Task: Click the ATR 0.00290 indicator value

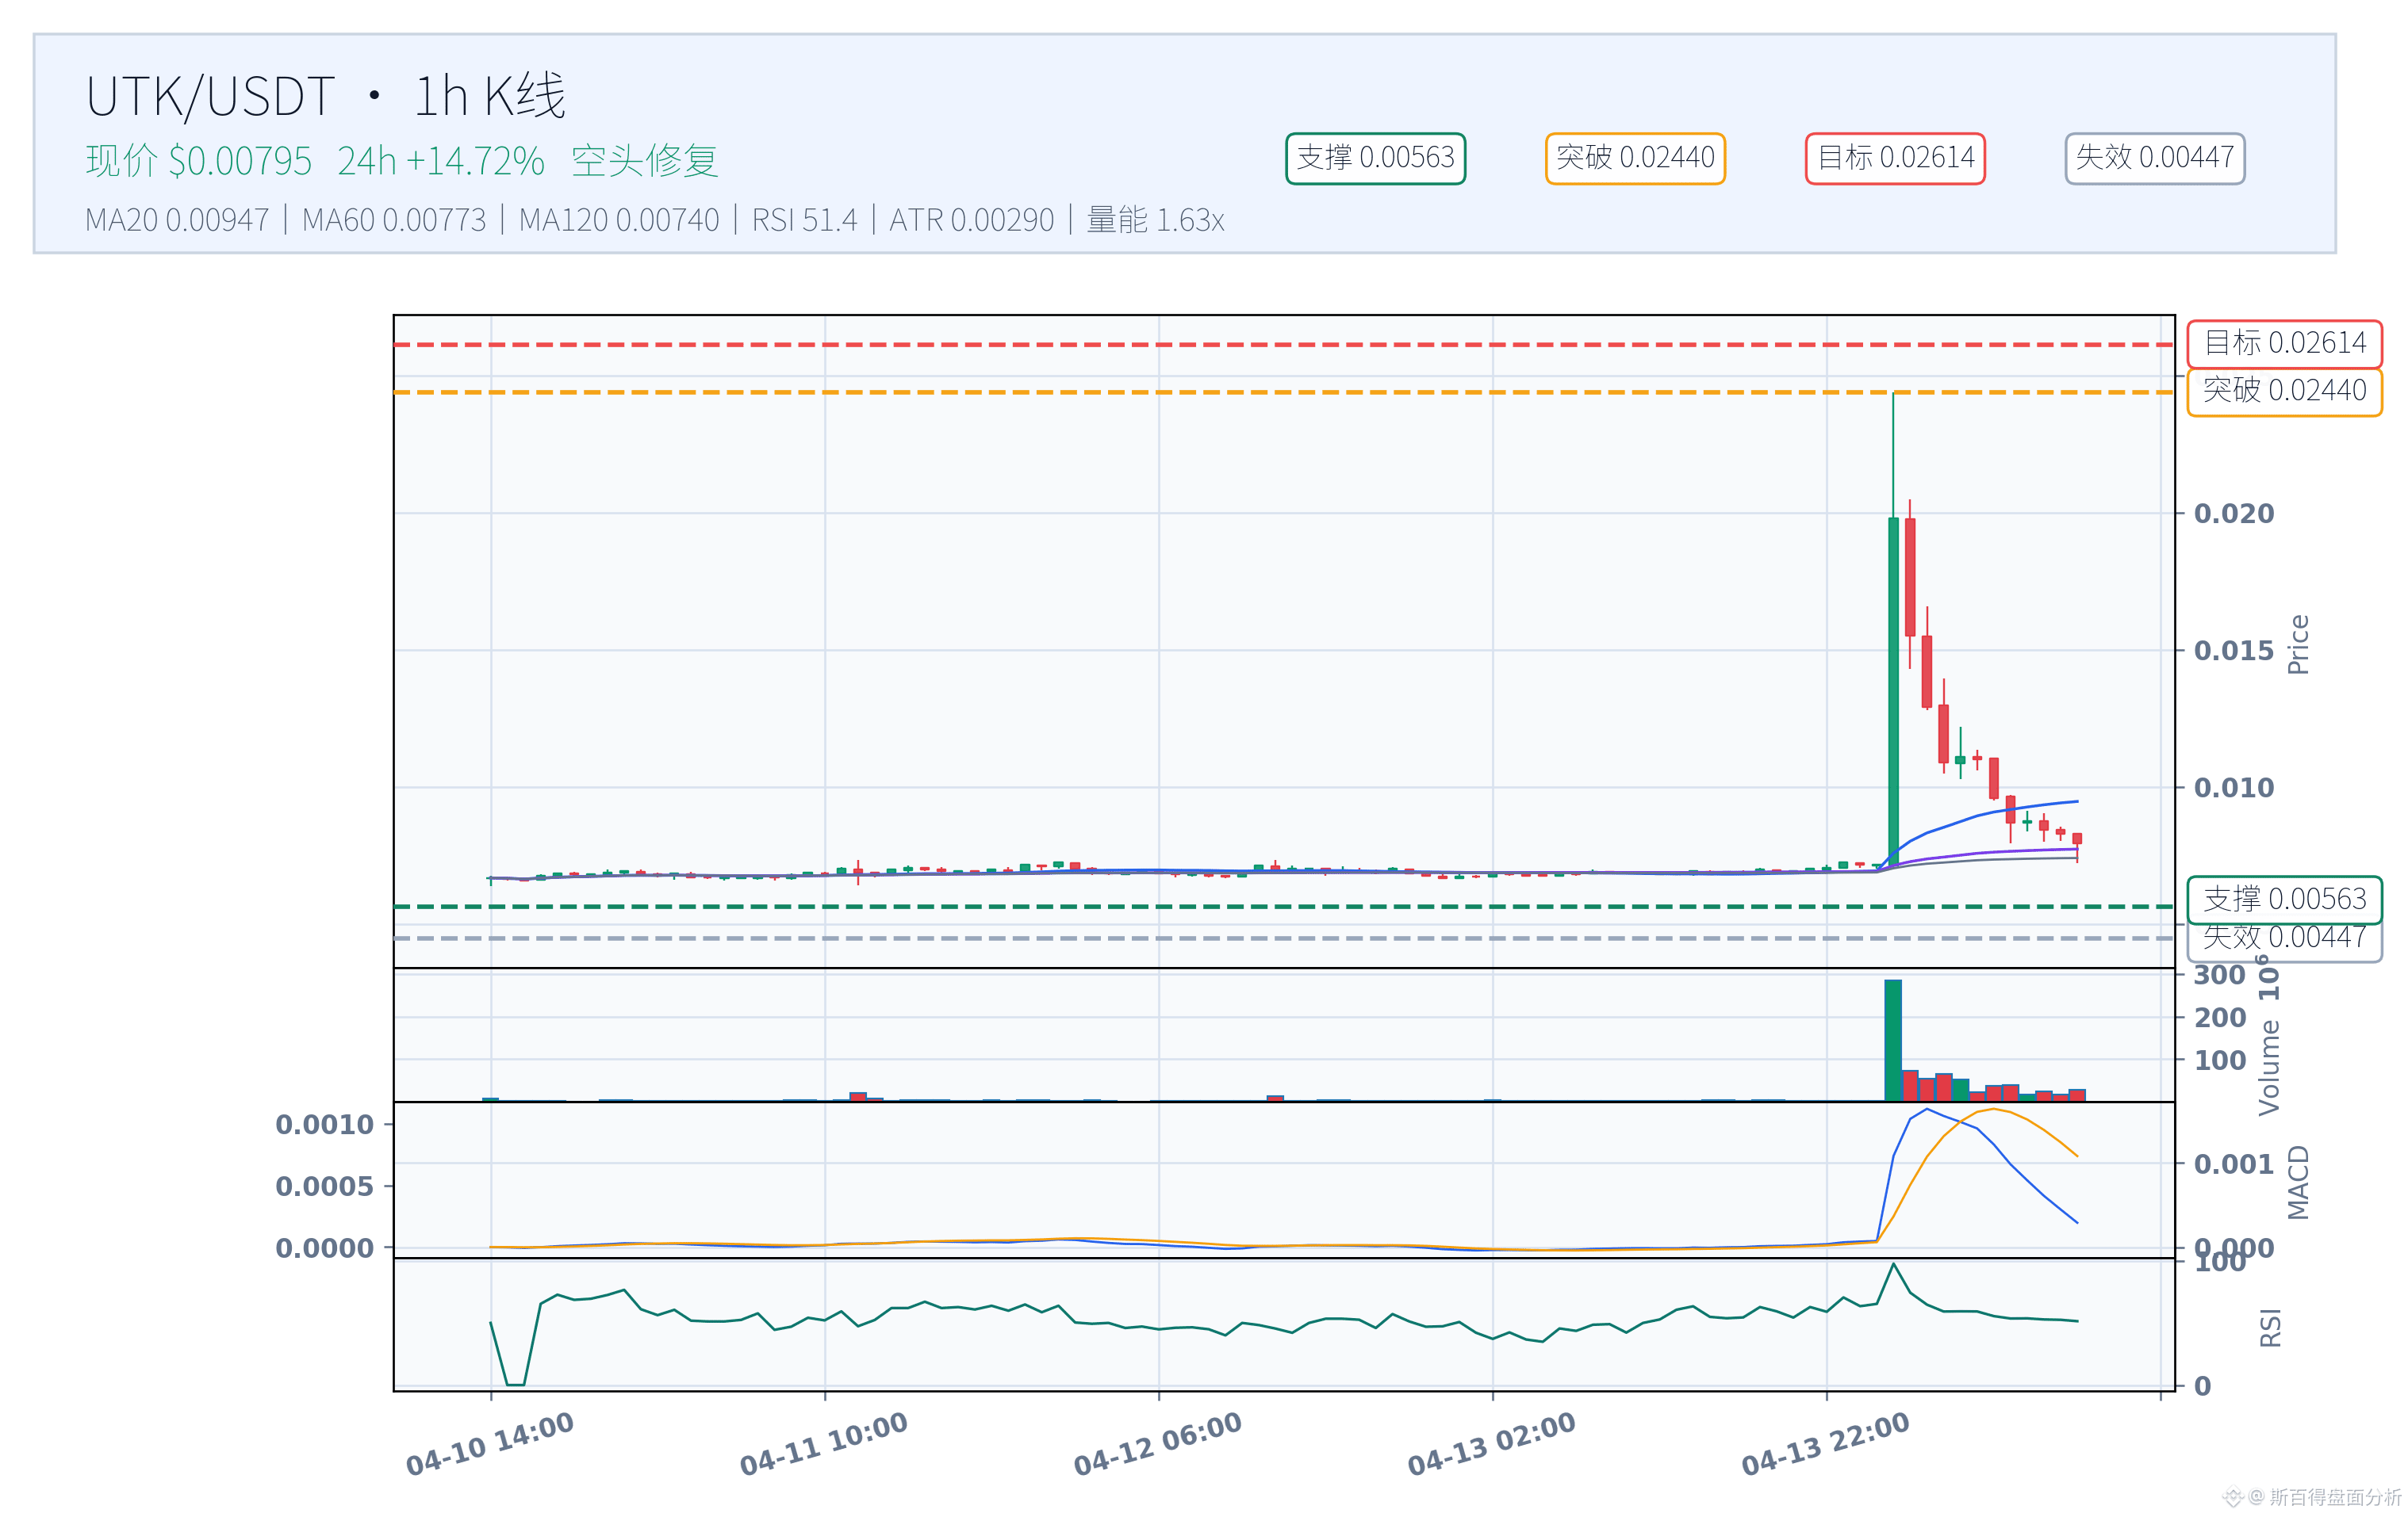Action: coord(972,220)
